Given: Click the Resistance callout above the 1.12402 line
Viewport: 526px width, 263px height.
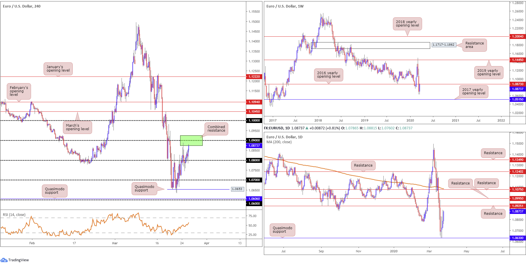Looking at the screenshot, I should pos(363,165).
